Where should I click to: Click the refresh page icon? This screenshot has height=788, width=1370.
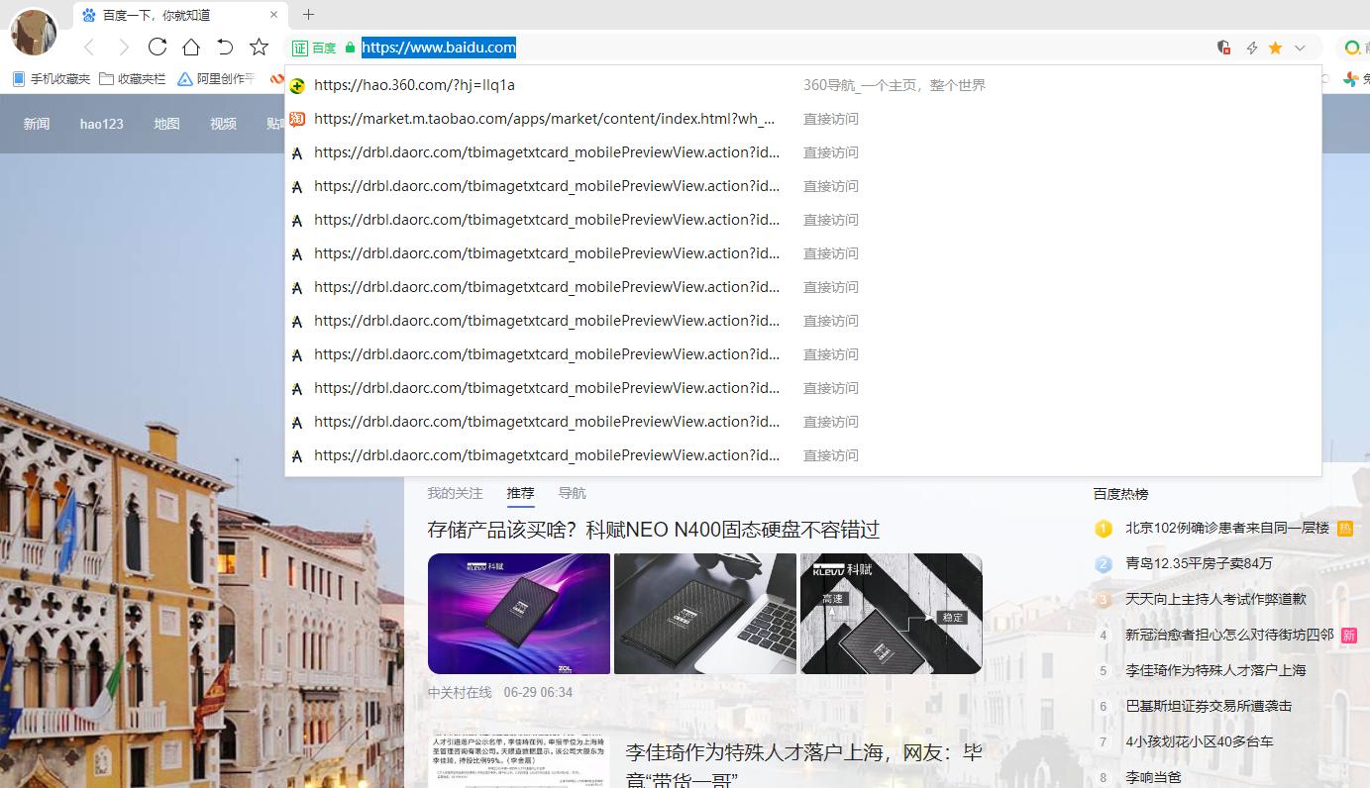158,47
